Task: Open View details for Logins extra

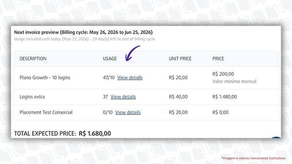Action: pos(123,97)
